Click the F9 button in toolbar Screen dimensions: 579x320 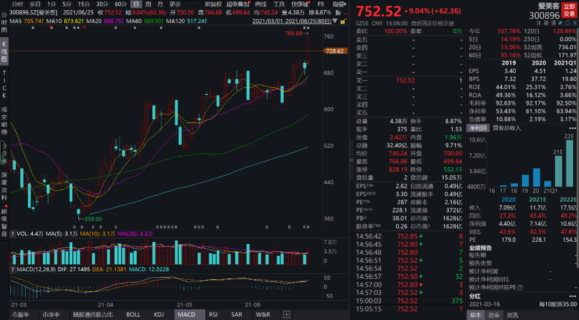(321, 4)
